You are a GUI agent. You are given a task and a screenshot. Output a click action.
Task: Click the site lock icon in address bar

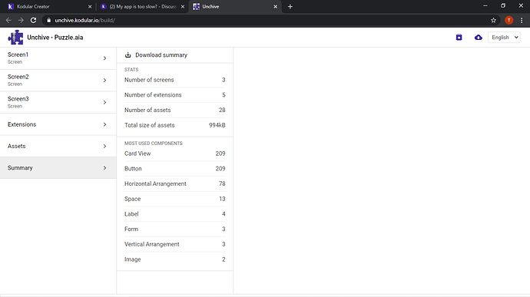tap(48, 20)
